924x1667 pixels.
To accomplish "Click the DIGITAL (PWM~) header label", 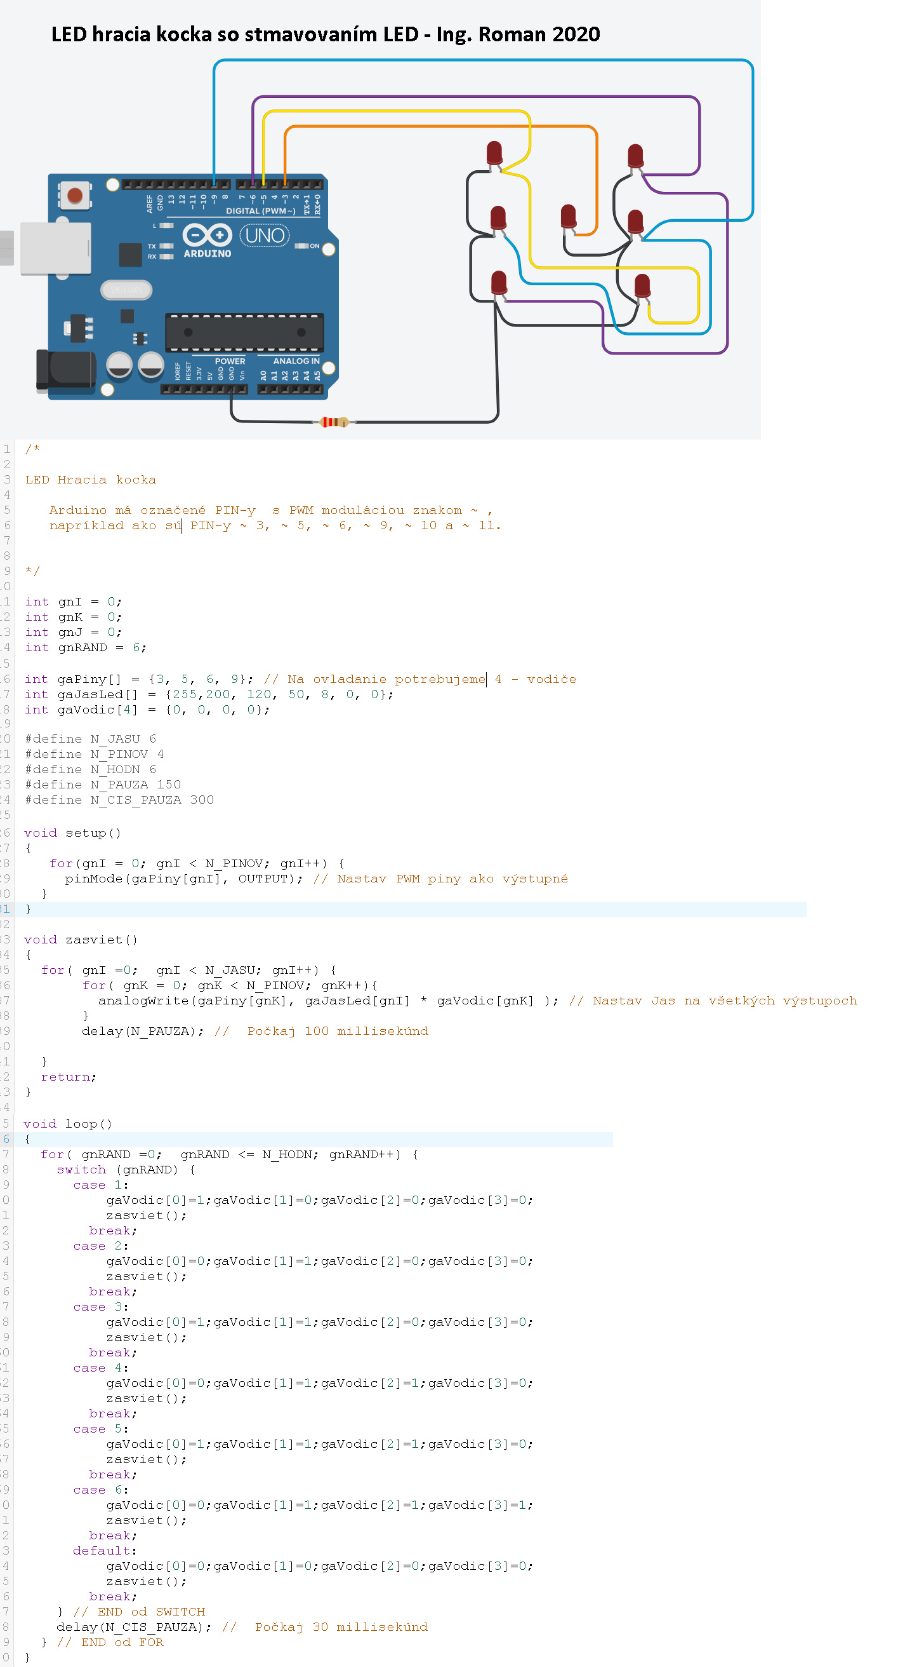I will click(x=260, y=211).
